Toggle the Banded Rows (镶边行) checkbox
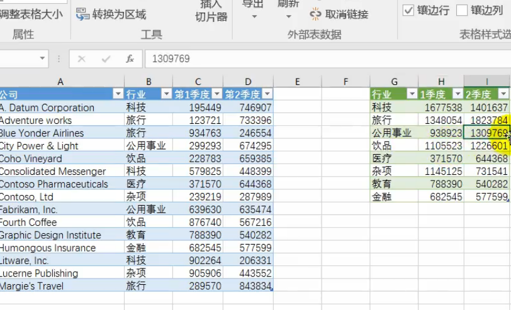 [408, 11]
